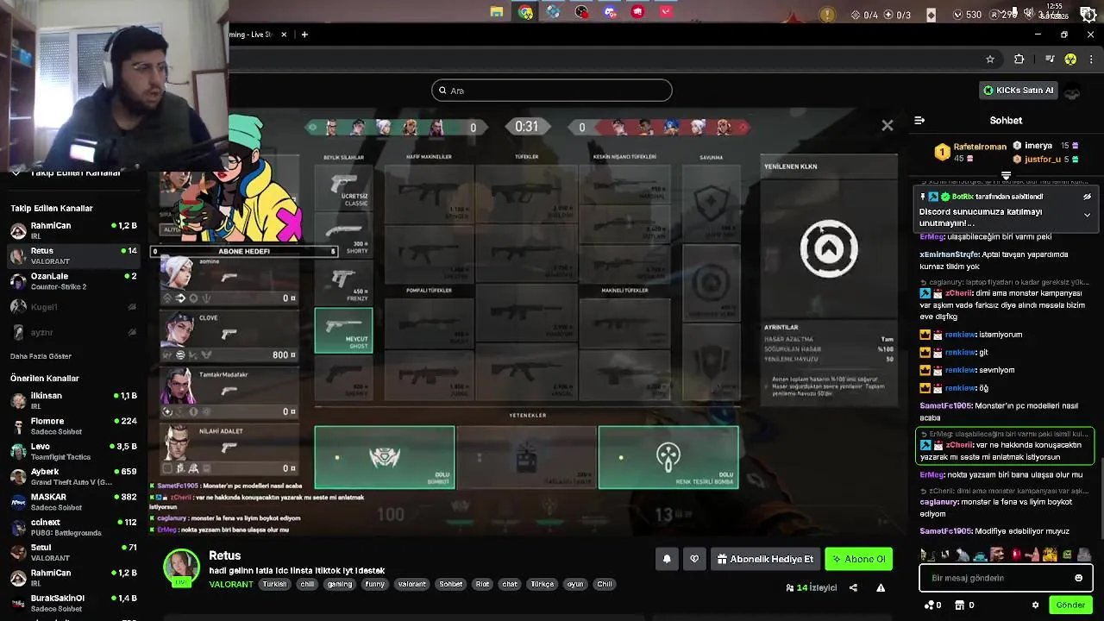
Task: Open RahmiCan in followed channels
Action: (x=73, y=230)
